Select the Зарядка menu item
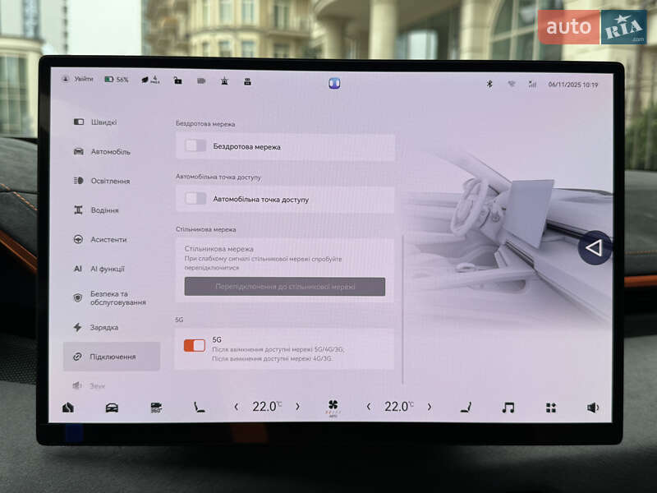The image size is (657, 493). click(x=103, y=327)
